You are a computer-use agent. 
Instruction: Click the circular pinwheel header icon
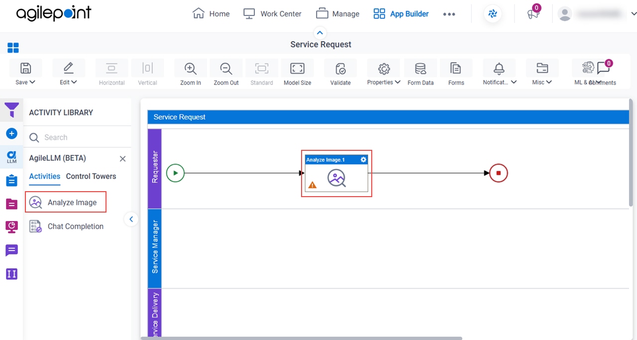[x=493, y=14]
